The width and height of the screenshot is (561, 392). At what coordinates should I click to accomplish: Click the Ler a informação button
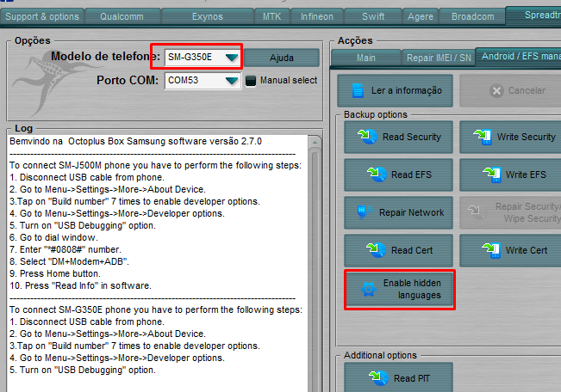point(395,90)
